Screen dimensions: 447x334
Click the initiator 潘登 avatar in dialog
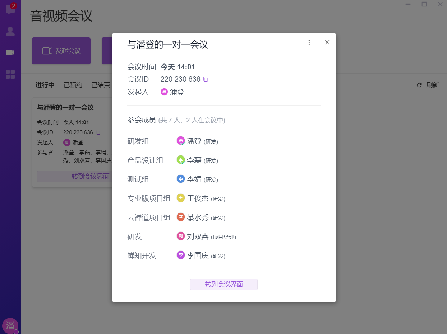click(x=164, y=92)
